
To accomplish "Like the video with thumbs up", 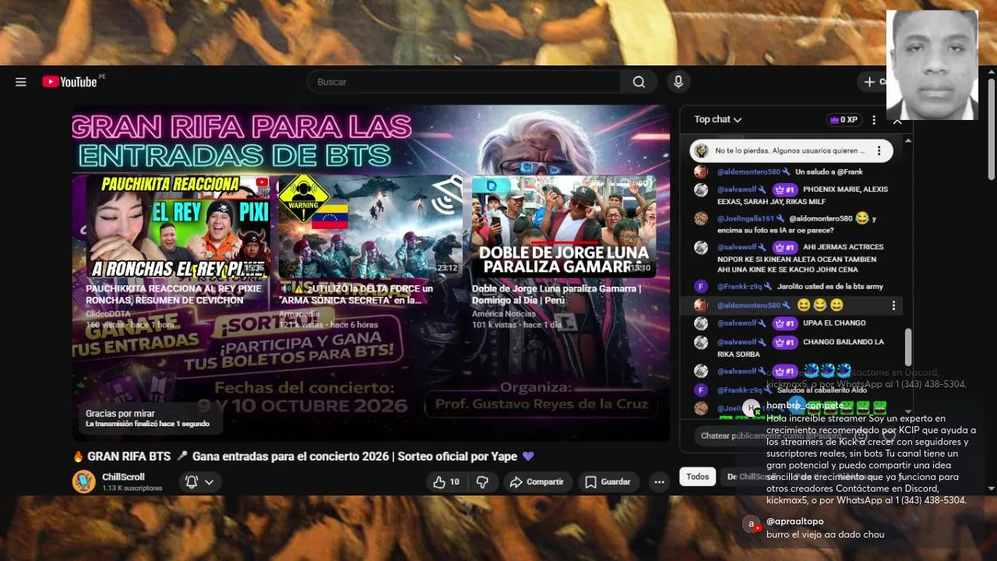I will [x=446, y=482].
